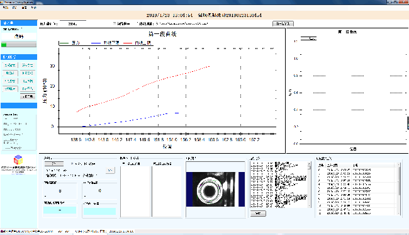
Task: Click the first teal button in left sidebar grid
Action: coord(11,66)
